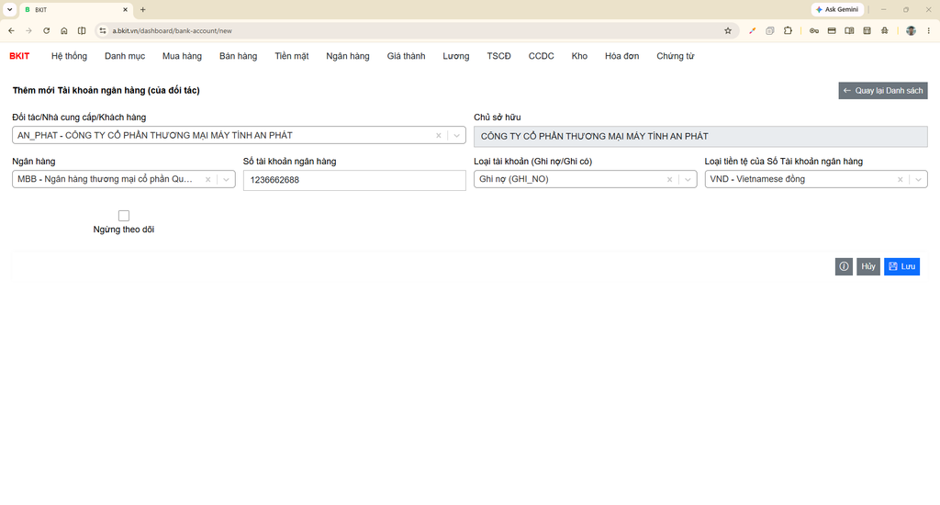The width and height of the screenshot is (940, 505).
Task: Open the MBB bank combo box
Action: [124, 179]
